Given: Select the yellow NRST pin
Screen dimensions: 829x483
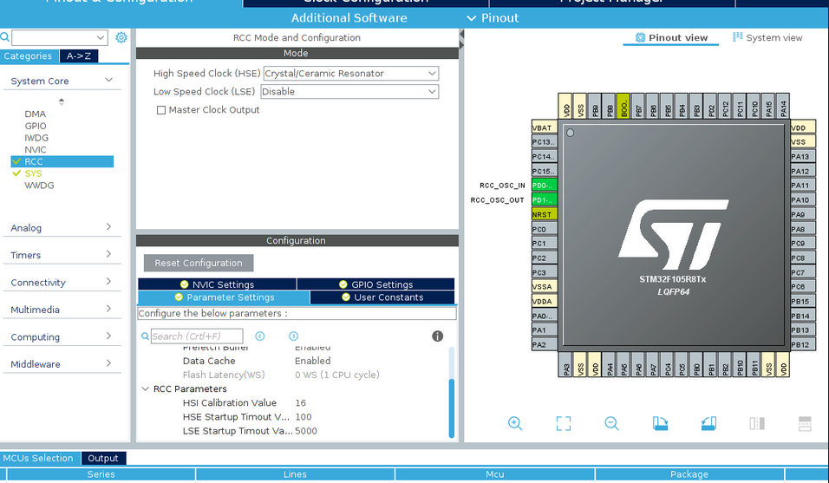Looking at the screenshot, I should click(544, 214).
